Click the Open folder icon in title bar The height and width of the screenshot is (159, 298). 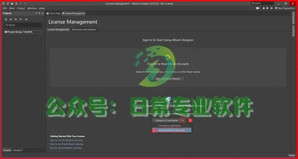pyautogui.click(x=12, y=4)
